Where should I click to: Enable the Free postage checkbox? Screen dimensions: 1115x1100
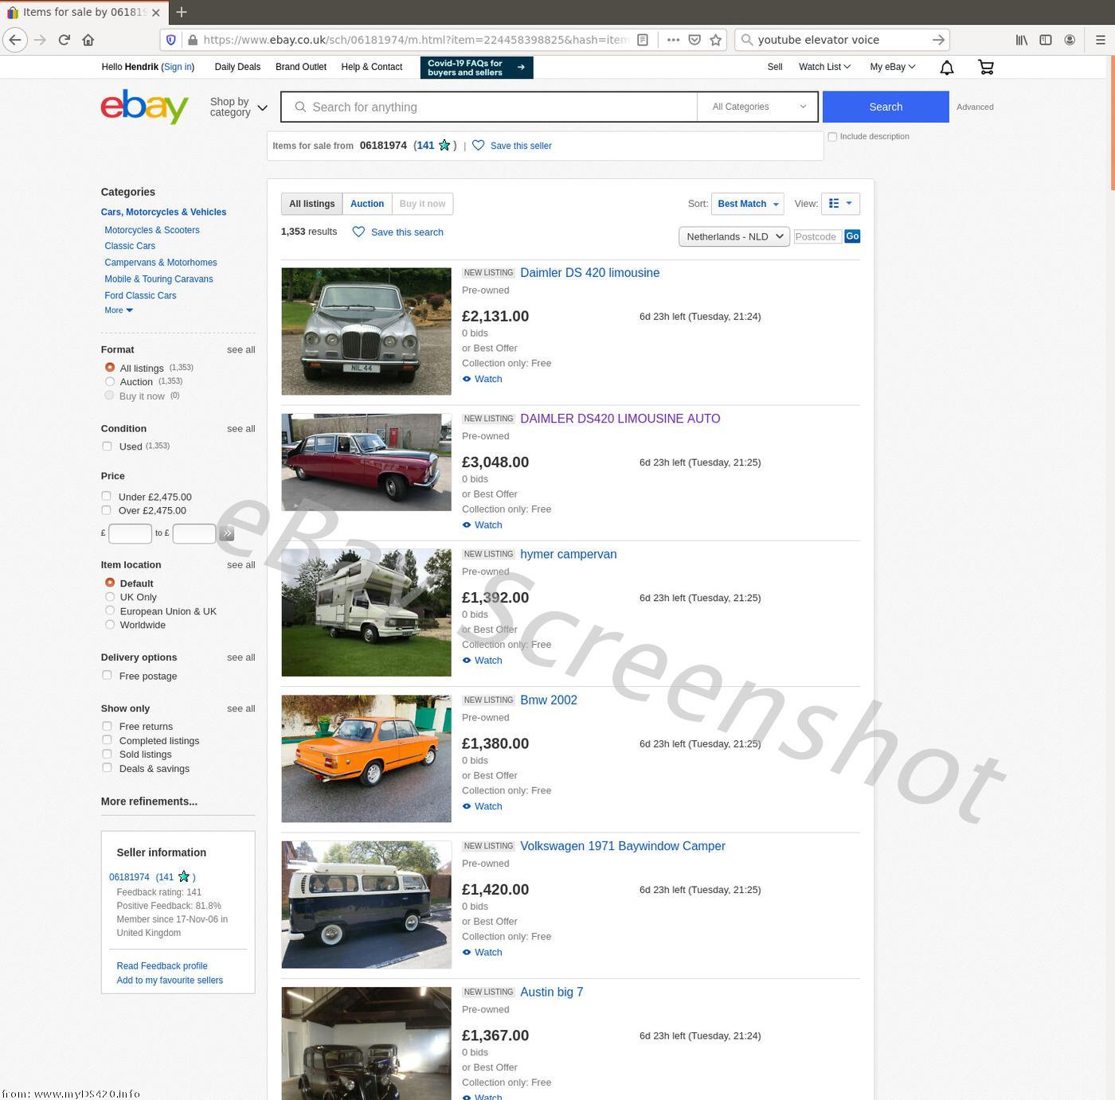pyautogui.click(x=107, y=675)
